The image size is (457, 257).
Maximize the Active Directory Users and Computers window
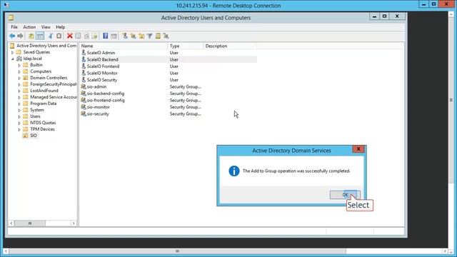[384, 16]
